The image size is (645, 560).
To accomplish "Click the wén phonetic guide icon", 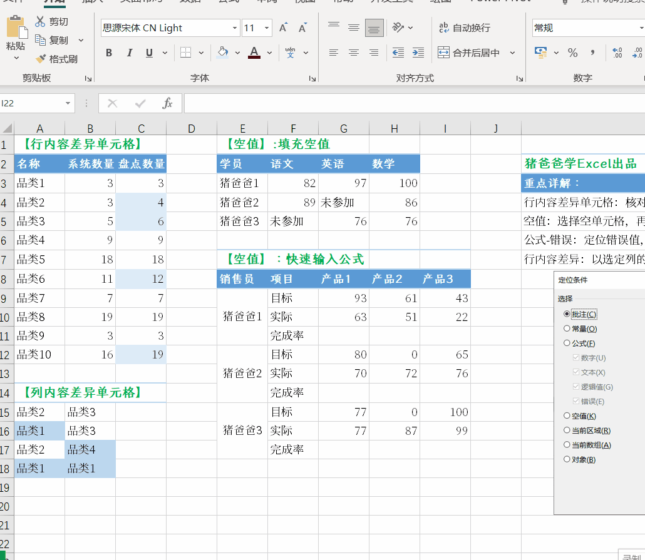I will coord(290,53).
